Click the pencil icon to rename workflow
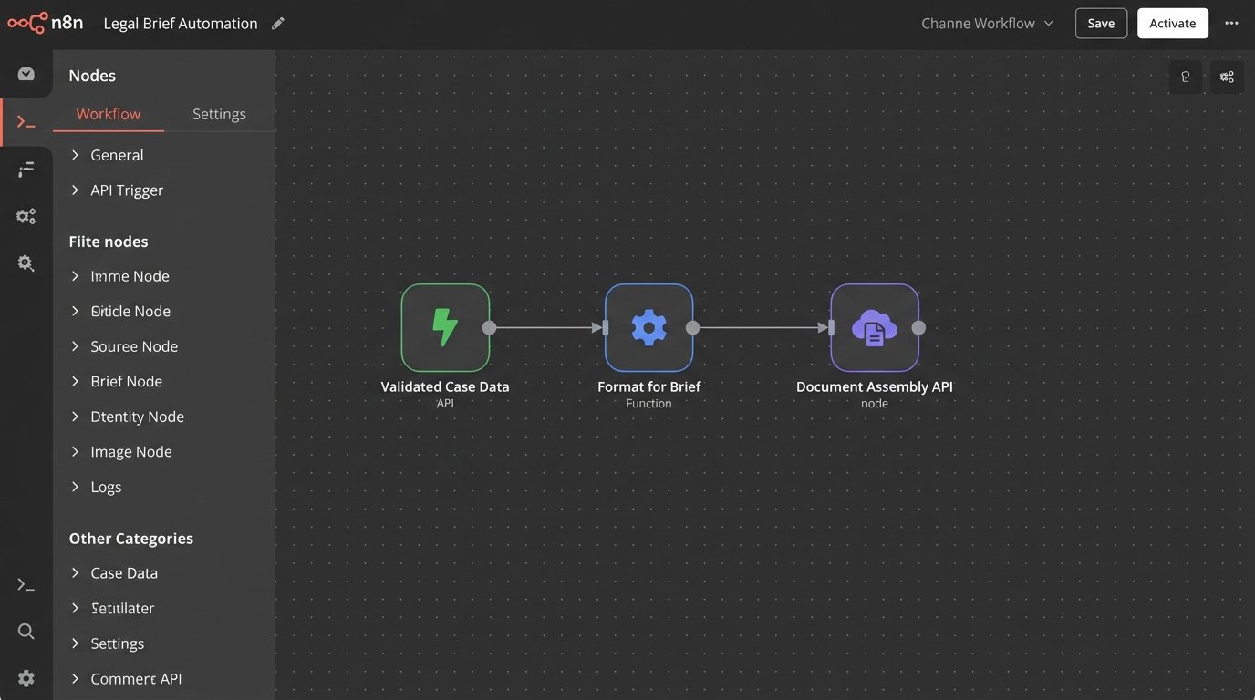Viewport: 1255px width, 700px height. [278, 24]
